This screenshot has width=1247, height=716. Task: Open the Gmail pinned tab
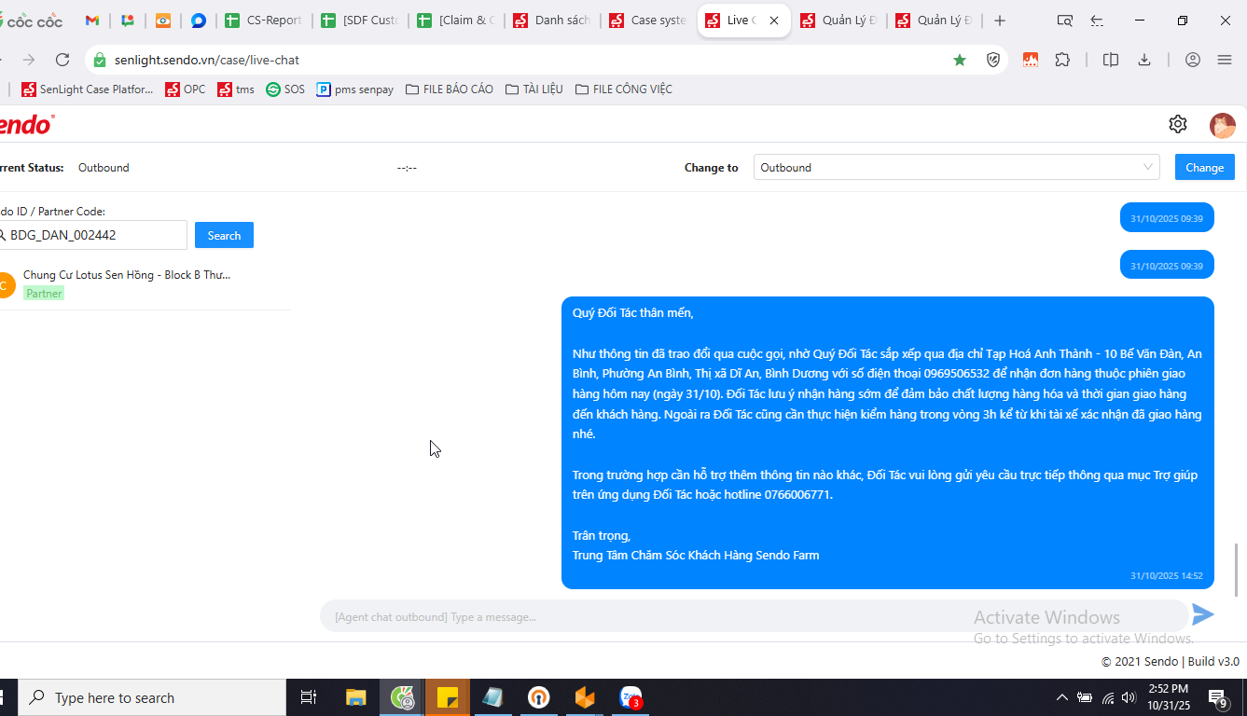point(92,21)
